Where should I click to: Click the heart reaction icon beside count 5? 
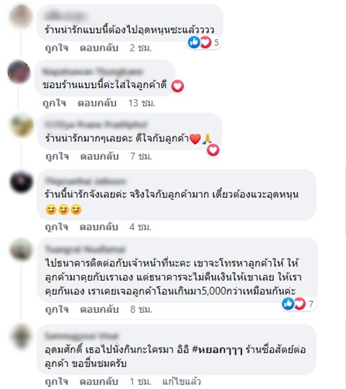pyautogui.click(x=206, y=42)
